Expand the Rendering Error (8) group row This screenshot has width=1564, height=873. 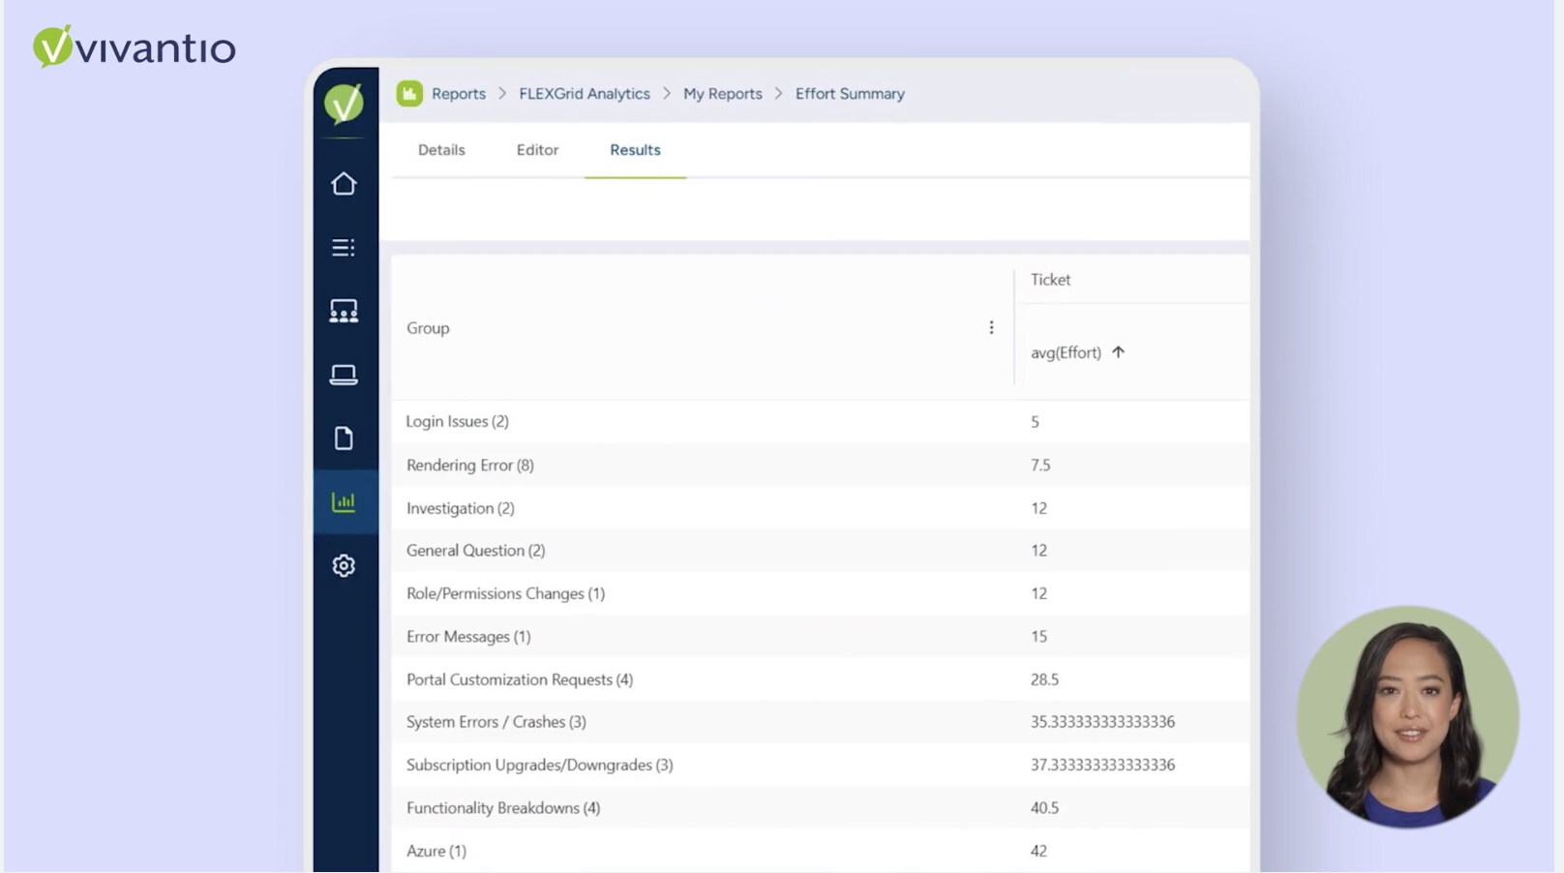469,466
